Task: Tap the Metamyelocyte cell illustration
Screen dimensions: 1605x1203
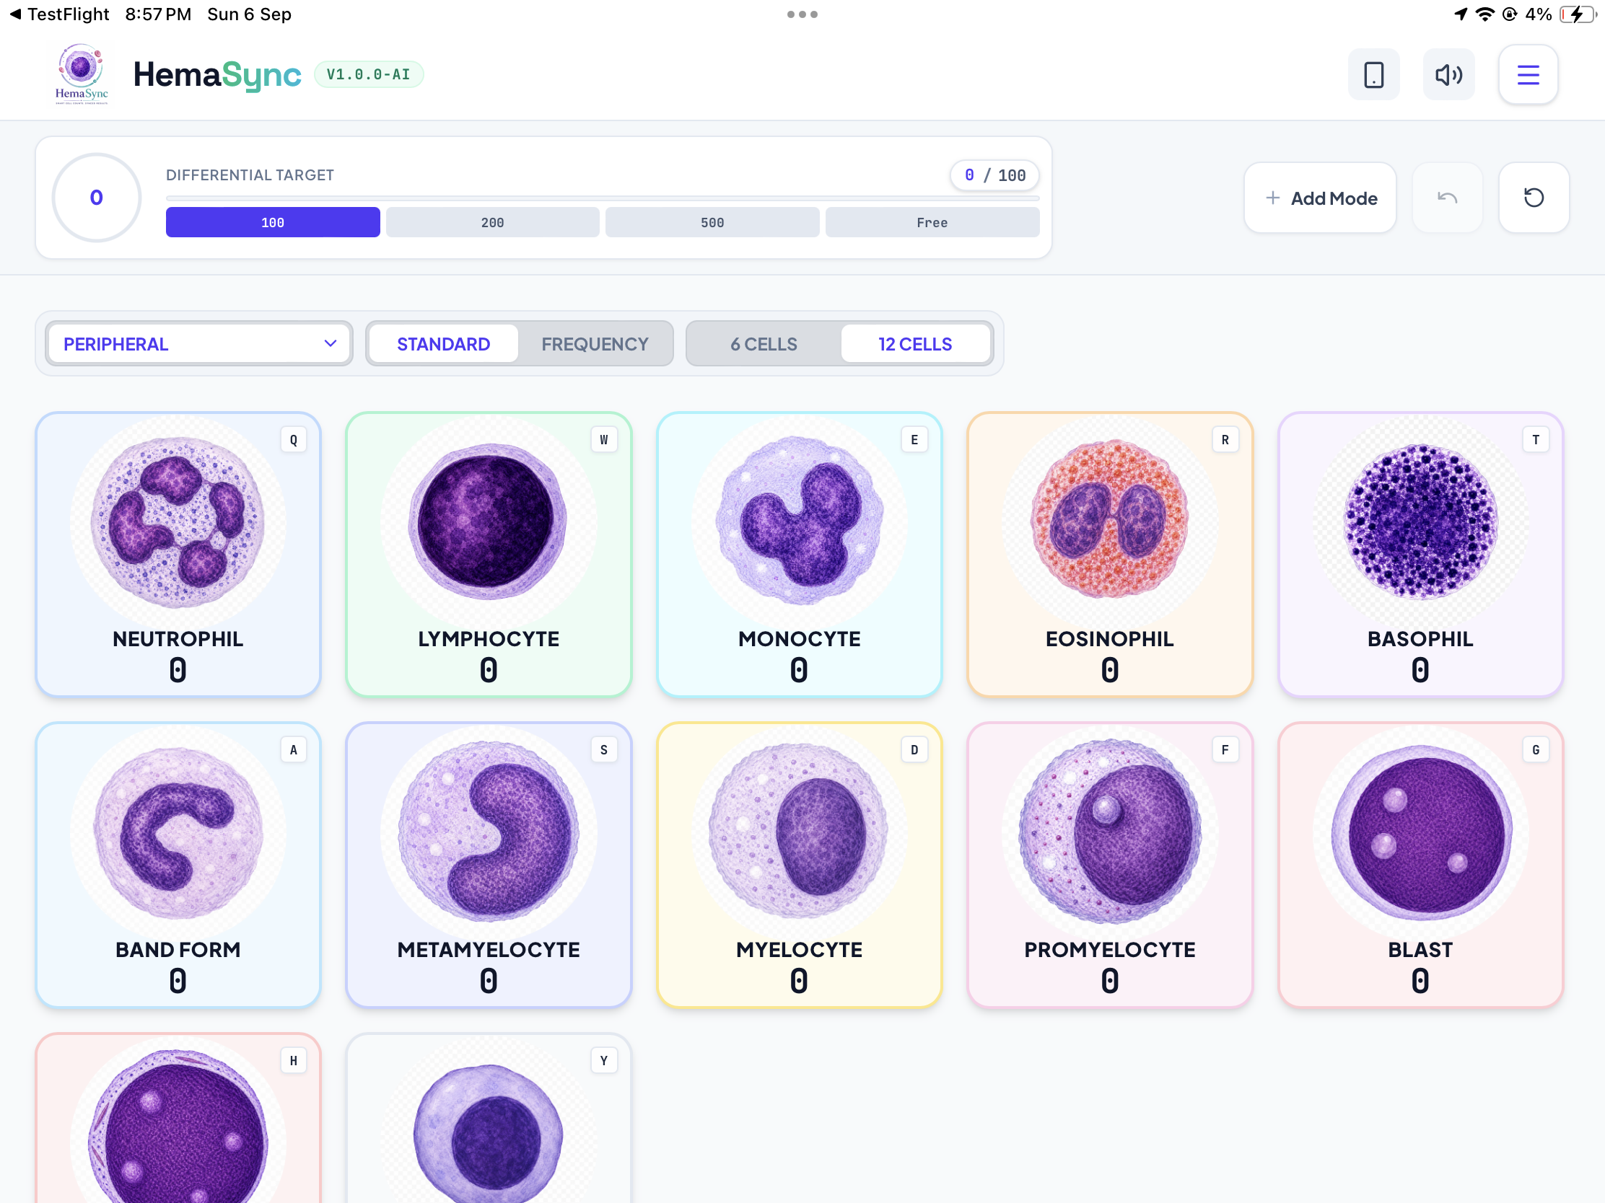Action: pos(489,832)
